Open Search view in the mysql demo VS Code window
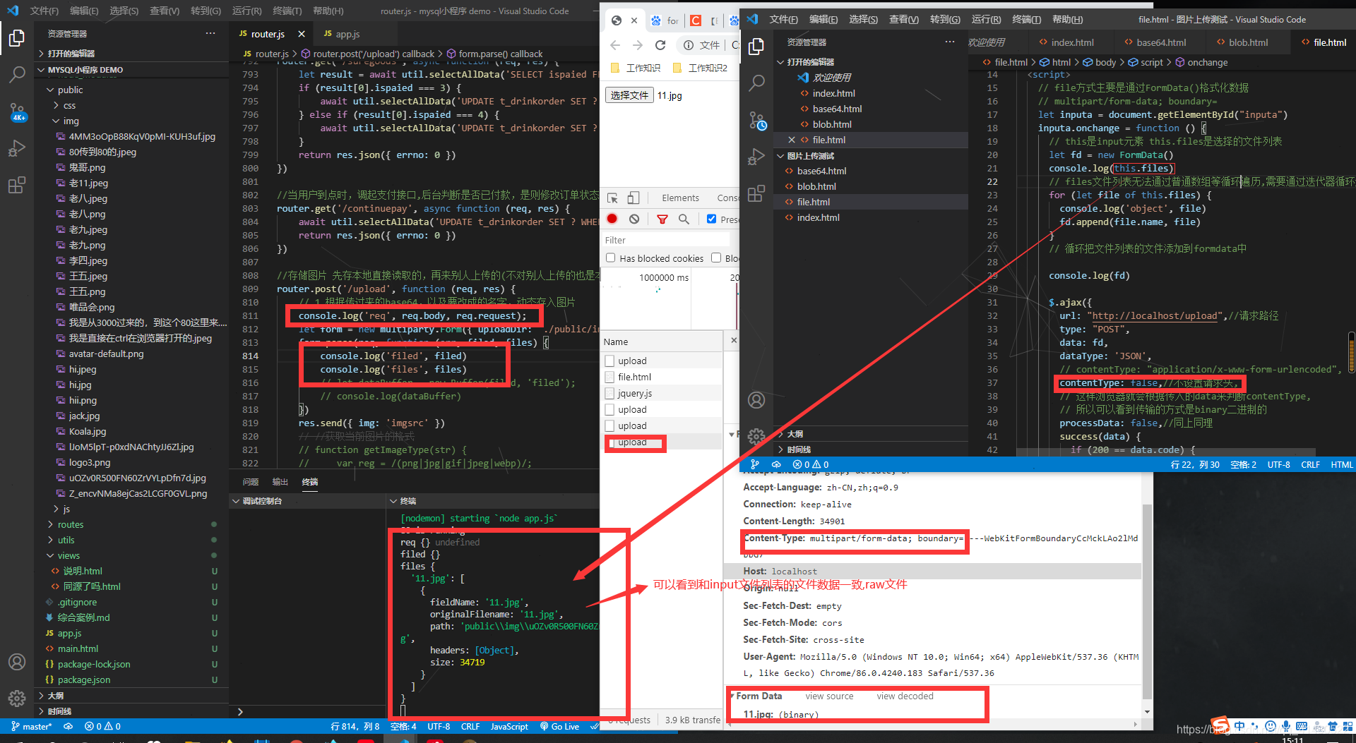Viewport: 1356px width, 743px height. coord(17,74)
